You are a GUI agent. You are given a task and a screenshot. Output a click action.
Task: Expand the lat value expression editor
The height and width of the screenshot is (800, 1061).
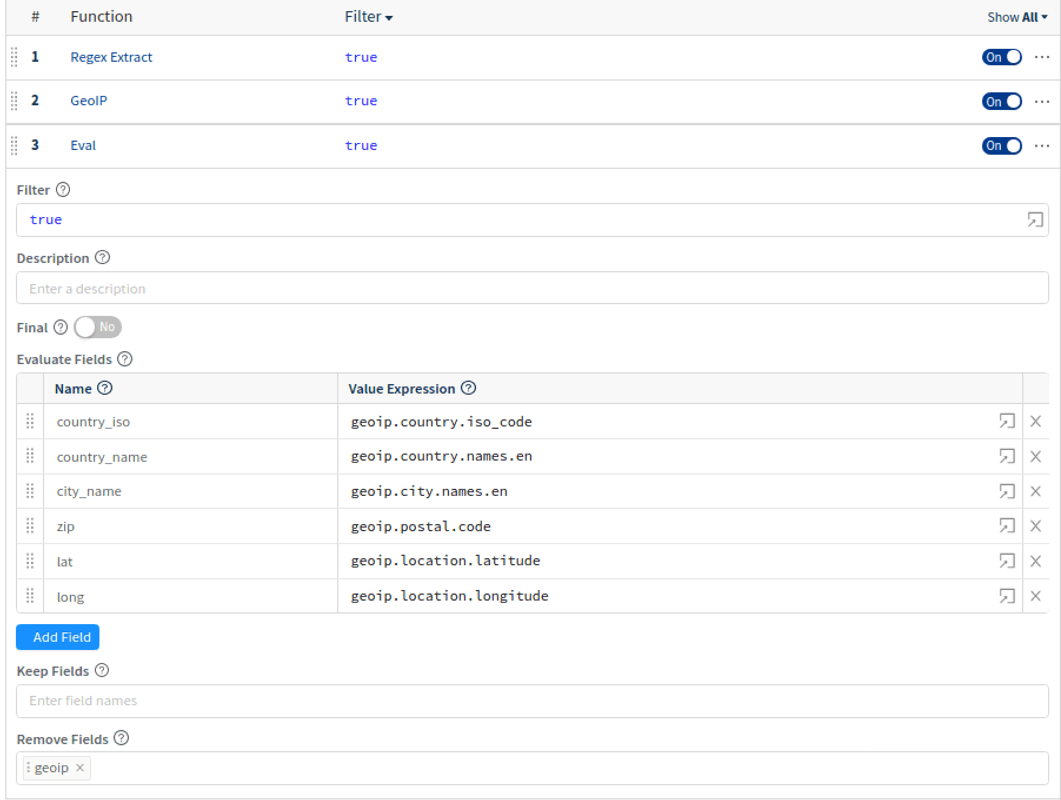click(x=1007, y=561)
